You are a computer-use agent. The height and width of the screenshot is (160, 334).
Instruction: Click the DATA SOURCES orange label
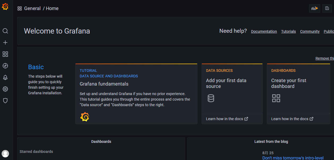tap(219, 70)
